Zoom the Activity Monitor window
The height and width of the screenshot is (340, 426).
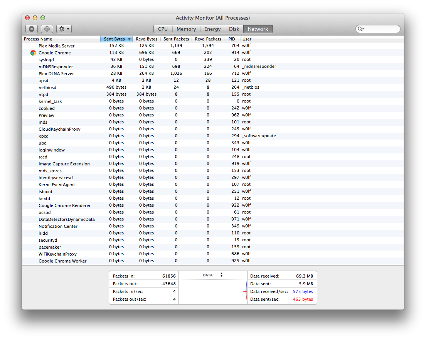pos(43,18)
